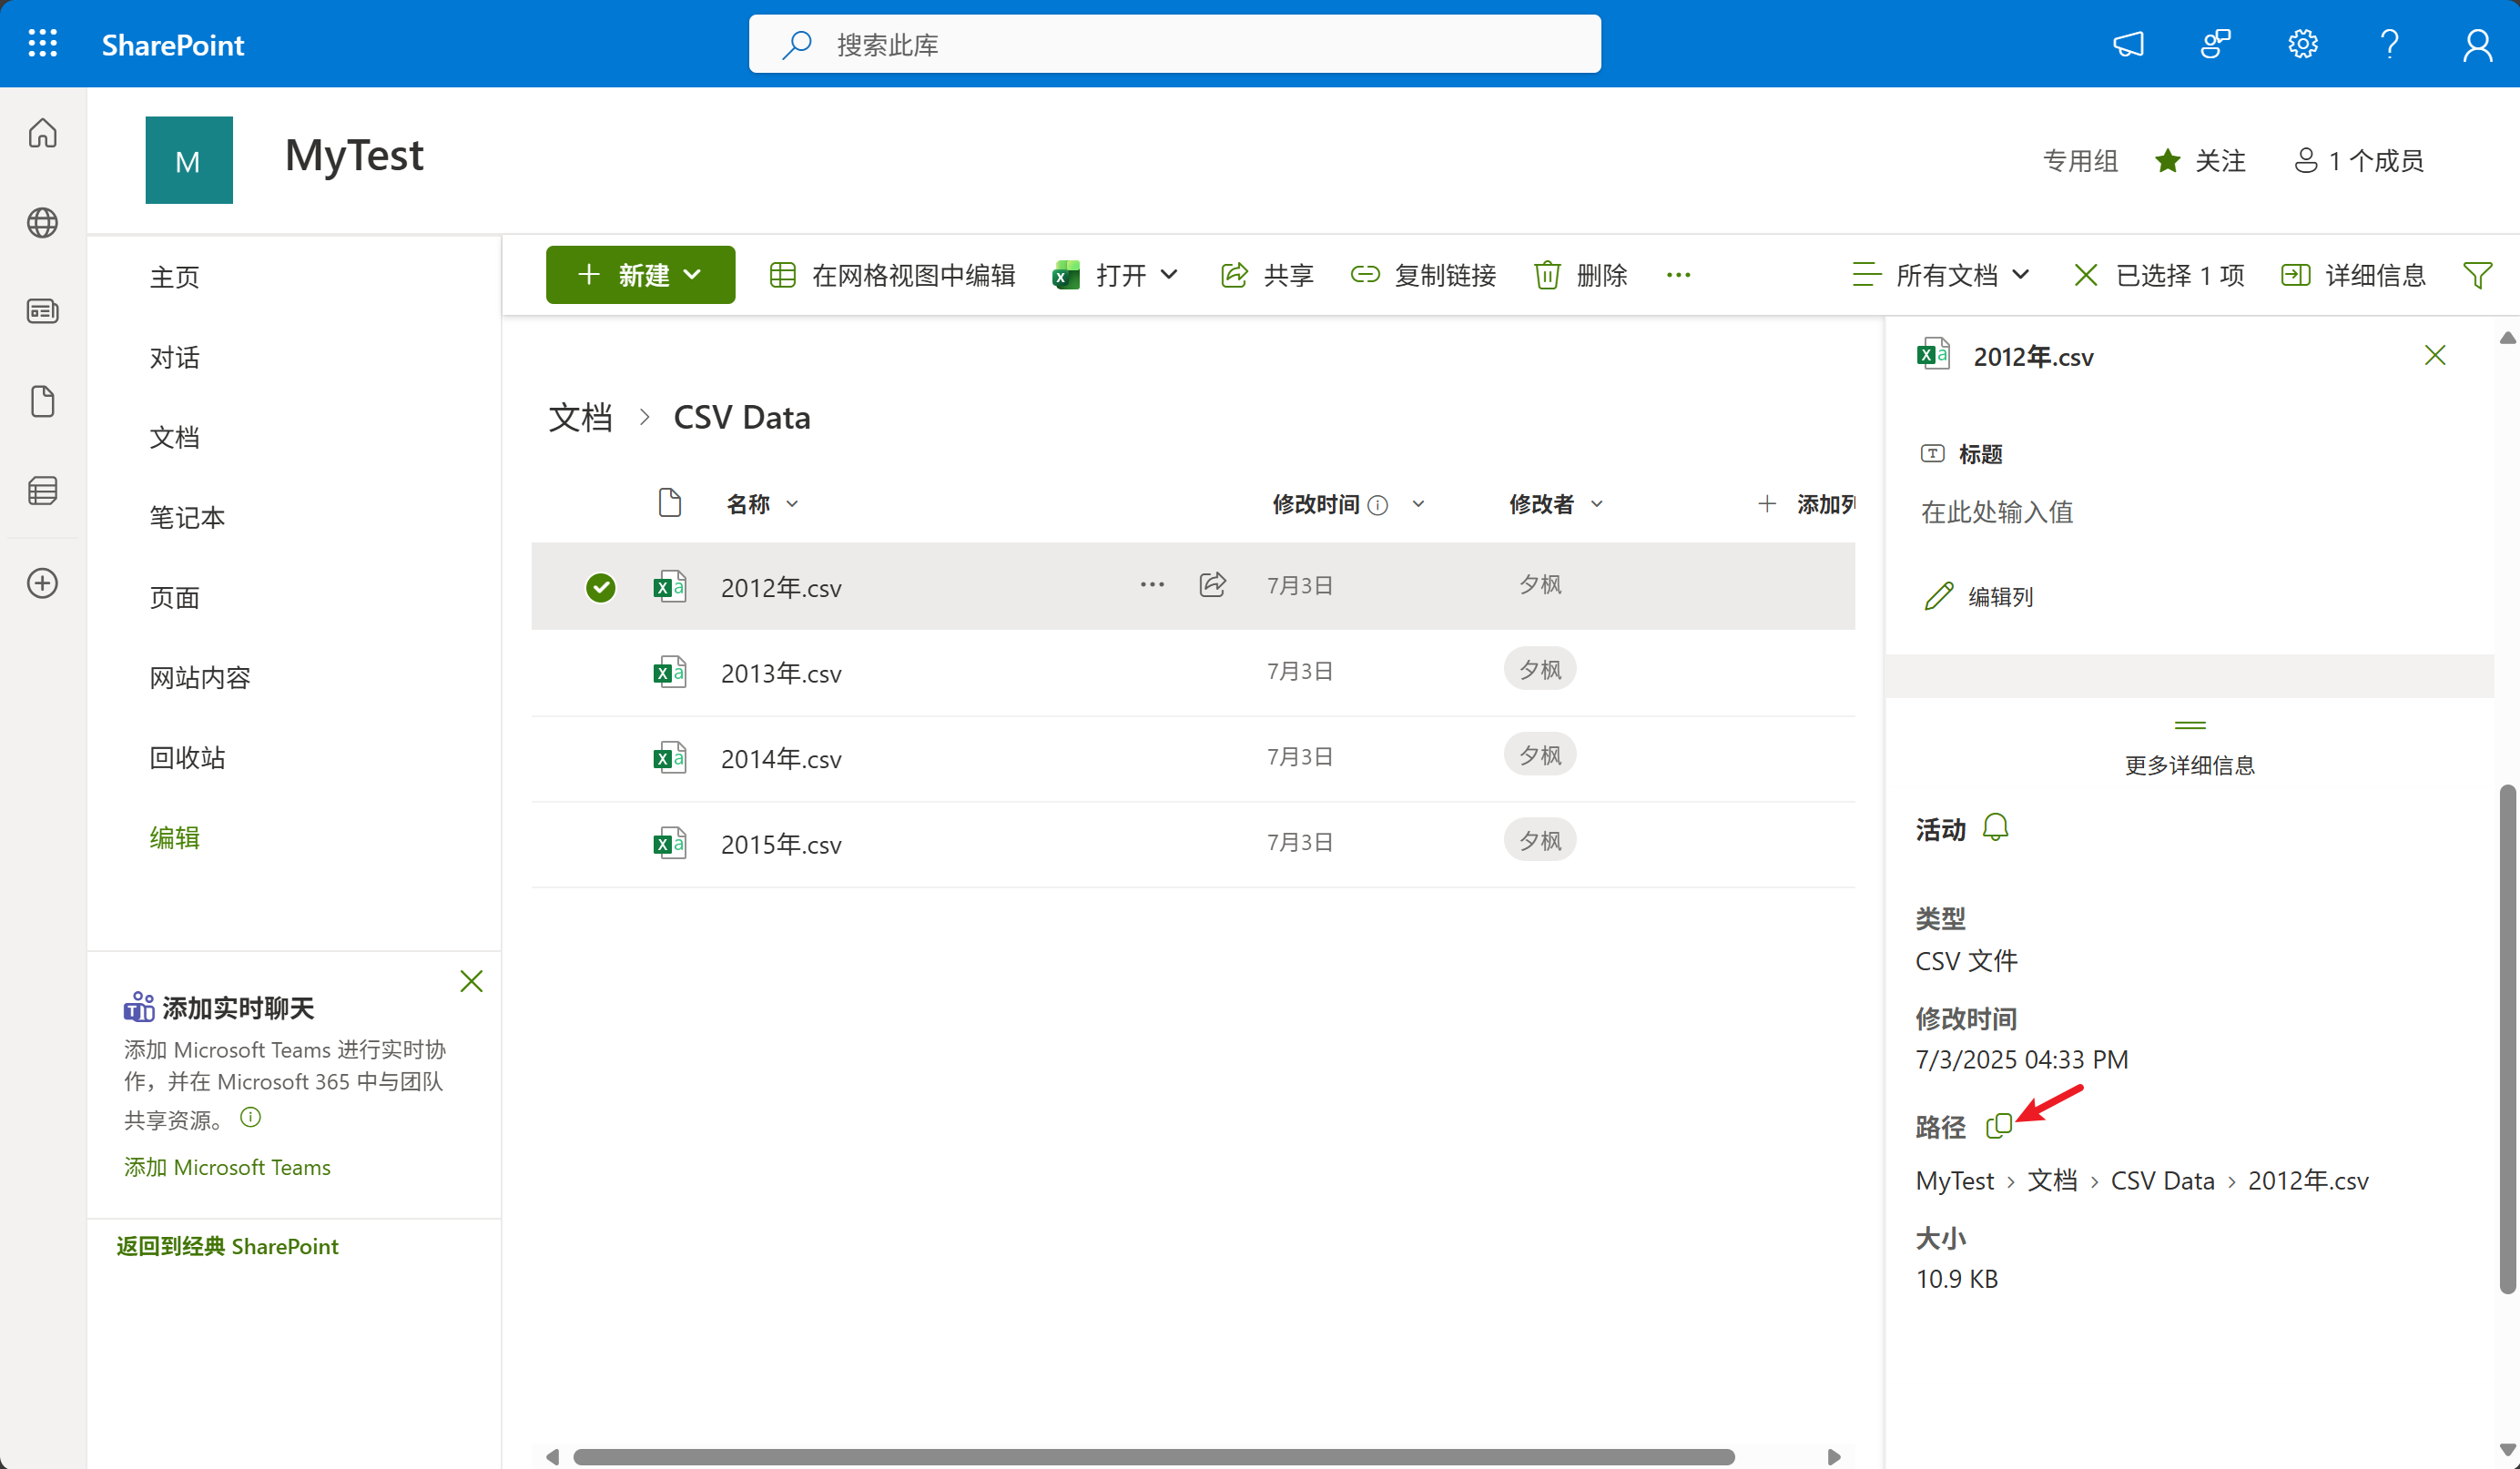
Task: Open the settings gear icon
Action: tap(2302, 44)
